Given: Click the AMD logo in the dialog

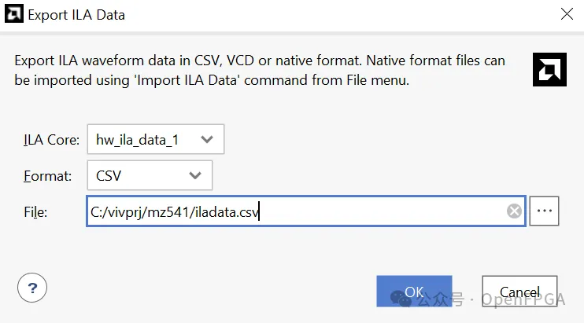Looking at the screenshot, I should coord(549,69).
